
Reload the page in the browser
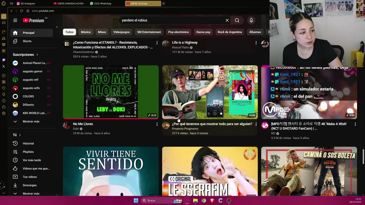[21, 11]
